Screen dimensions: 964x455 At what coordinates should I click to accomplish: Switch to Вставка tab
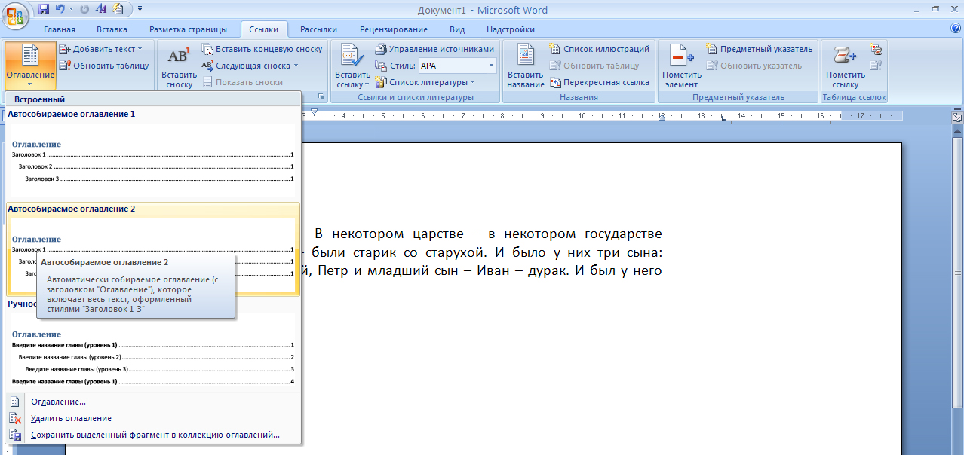pyautogui.click(x=112, y=29)
